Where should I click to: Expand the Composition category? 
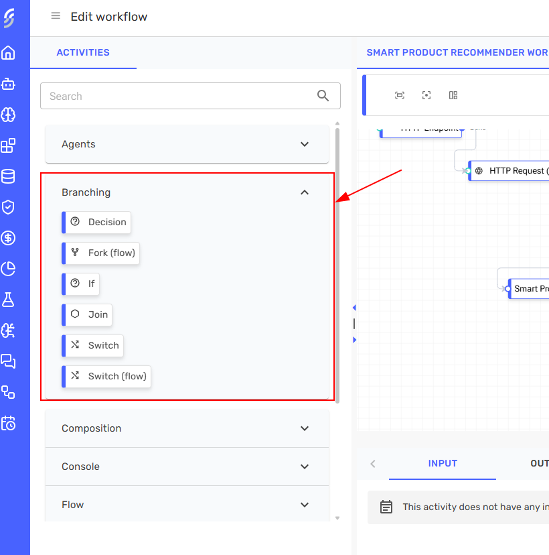(187, 428)
